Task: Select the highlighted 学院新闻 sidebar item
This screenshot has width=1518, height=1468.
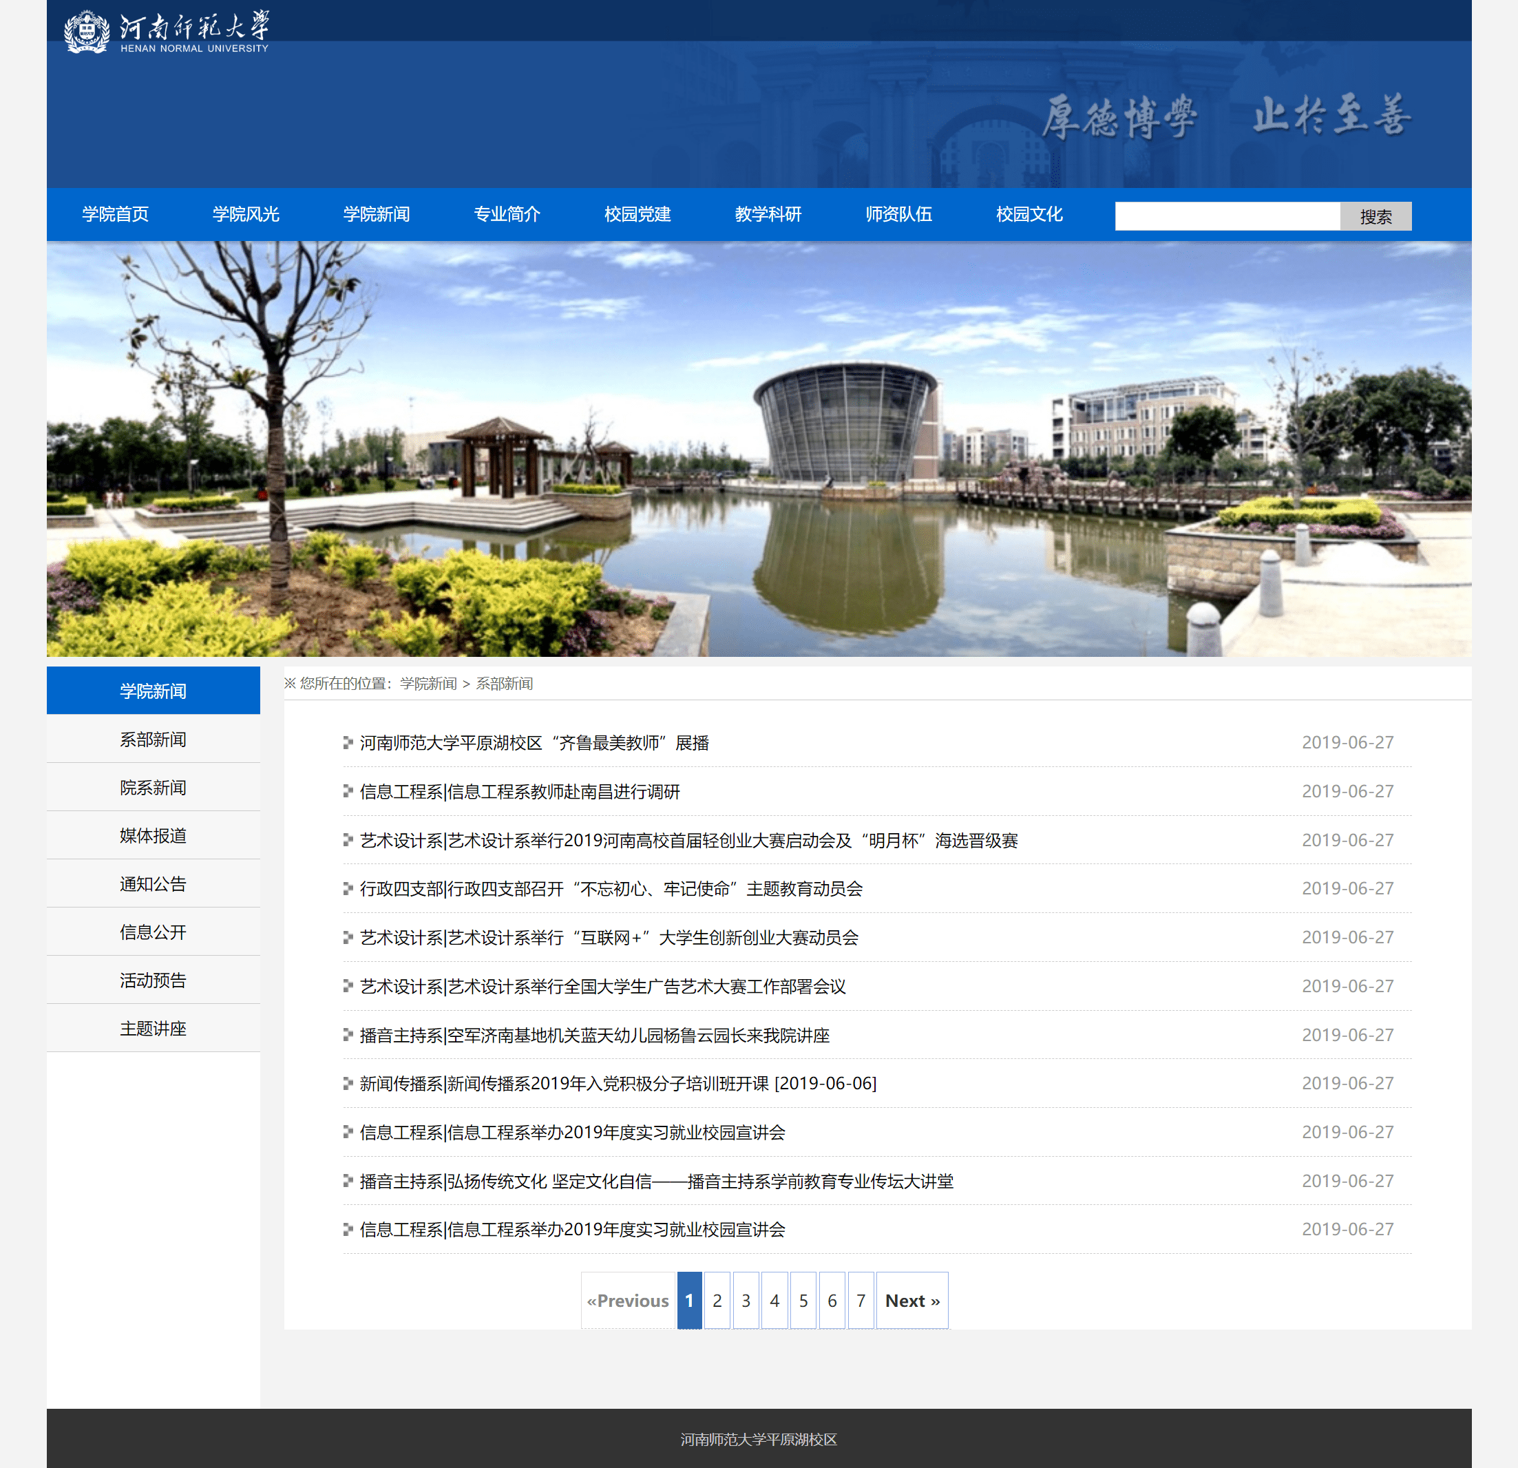Action: [x=153, y=690]
